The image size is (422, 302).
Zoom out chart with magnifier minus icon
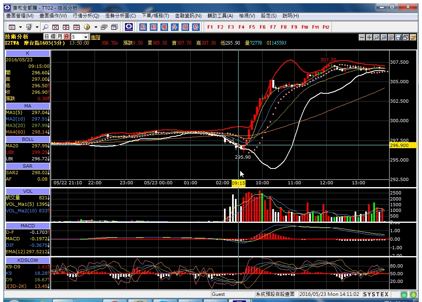[377, 37]
